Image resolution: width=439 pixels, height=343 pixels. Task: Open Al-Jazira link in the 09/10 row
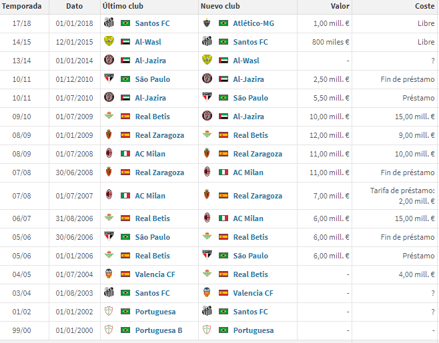point(248,117)
